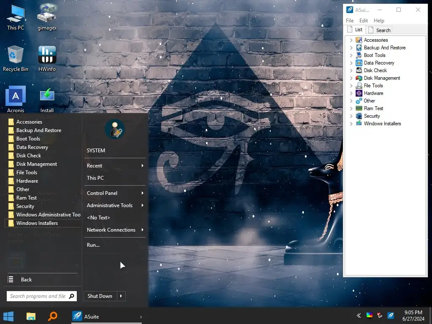Click the orange search icon on taskbar
The width and height of the screenshot is (432, 324).
53,316
